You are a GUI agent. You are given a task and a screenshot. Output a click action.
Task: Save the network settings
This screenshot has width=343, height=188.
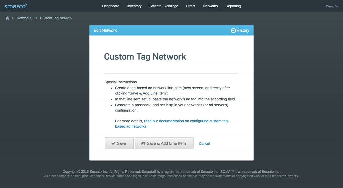(119, 143)
